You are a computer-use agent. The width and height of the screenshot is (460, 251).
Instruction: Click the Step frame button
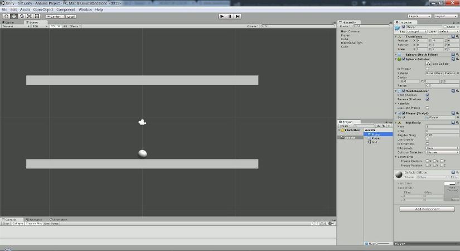coord(238,16)
